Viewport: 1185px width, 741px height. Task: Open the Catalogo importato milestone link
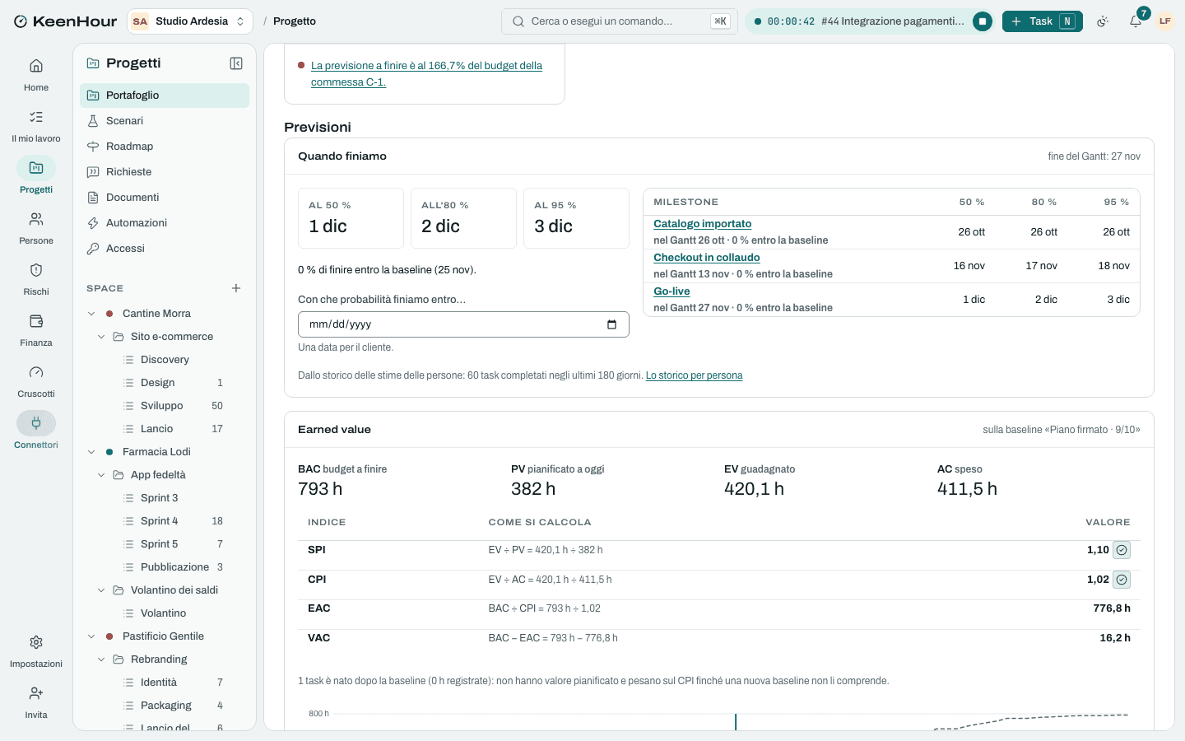(702, 224)
